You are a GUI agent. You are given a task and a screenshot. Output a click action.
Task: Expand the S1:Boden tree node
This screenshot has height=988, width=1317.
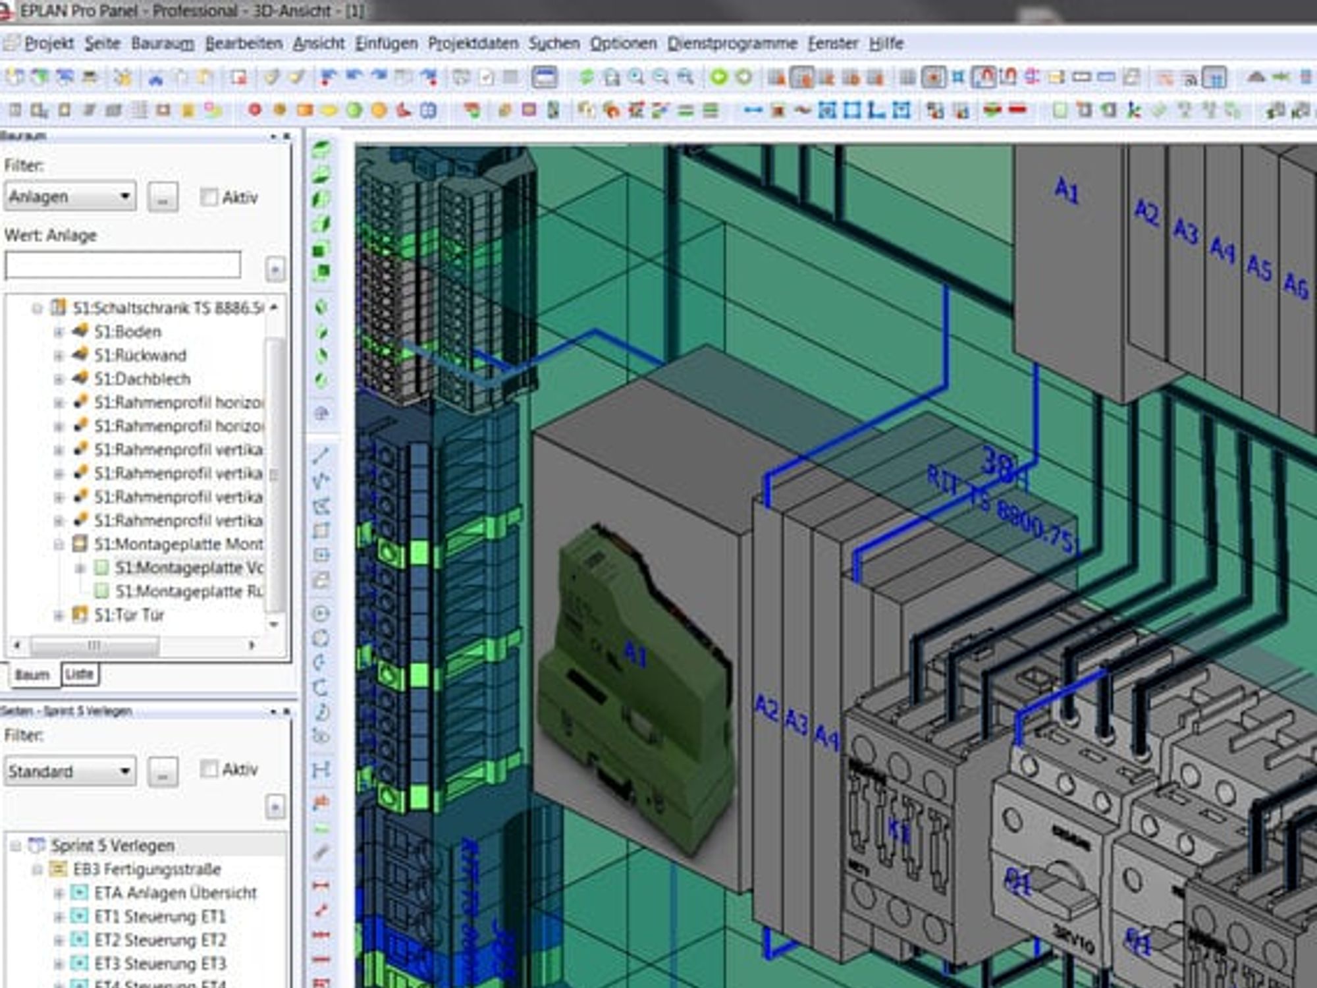(x=59, y=332)
